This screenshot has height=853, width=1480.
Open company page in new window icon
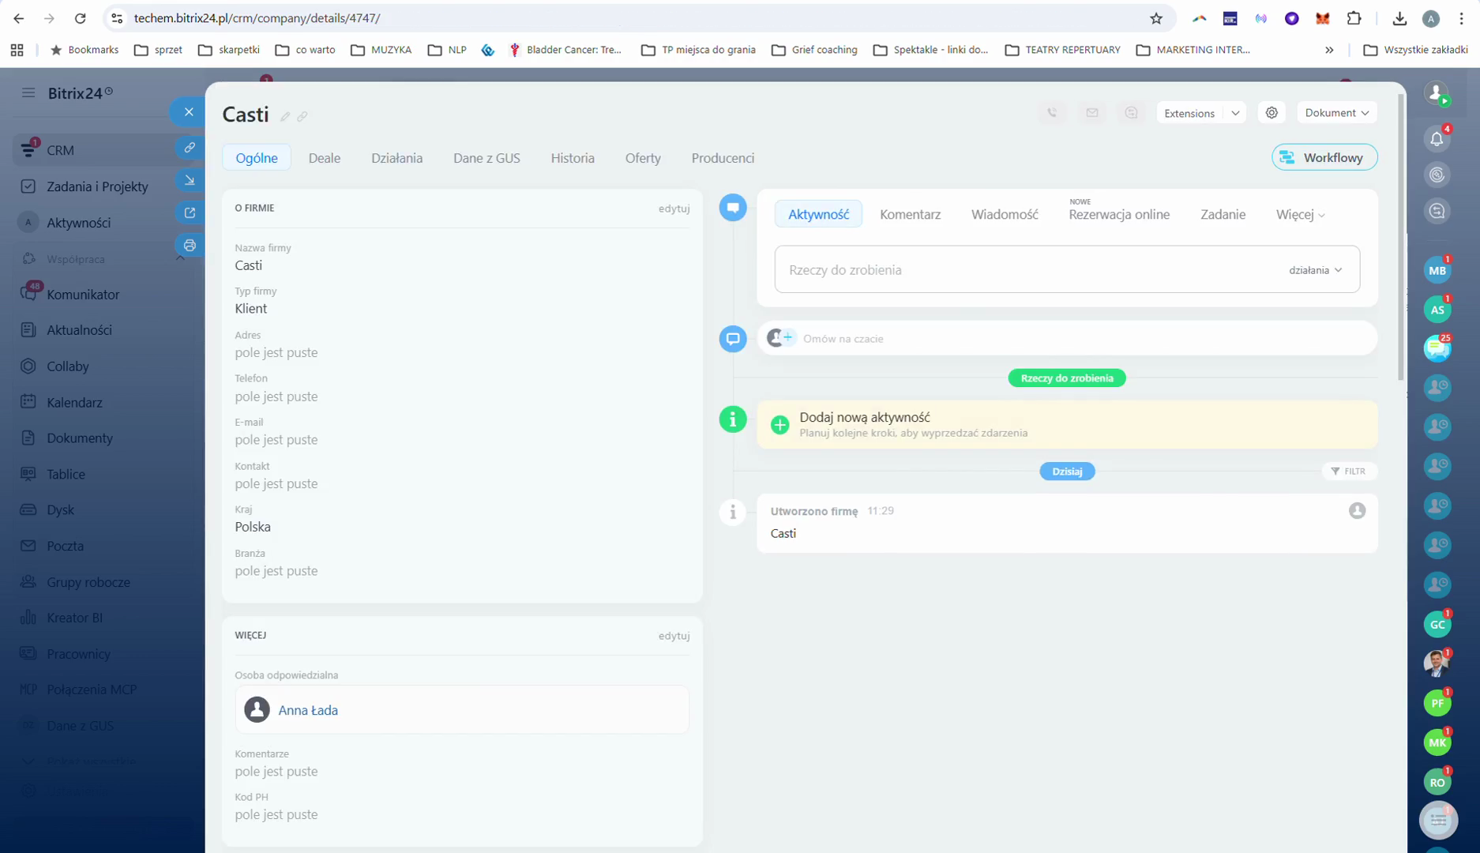point(190,212)
